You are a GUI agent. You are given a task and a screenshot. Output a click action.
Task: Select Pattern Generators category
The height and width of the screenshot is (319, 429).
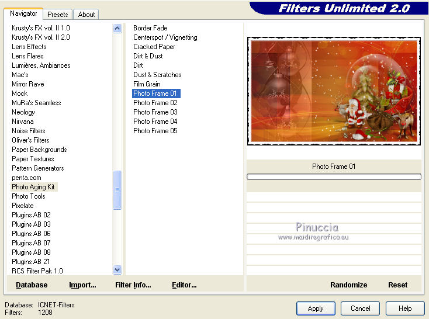(x=38, y=168)
